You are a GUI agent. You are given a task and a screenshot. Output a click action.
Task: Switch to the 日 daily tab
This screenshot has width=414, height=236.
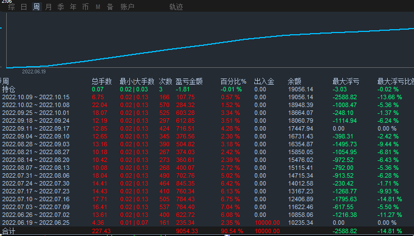pyautogui.click(x=24, y=7)
